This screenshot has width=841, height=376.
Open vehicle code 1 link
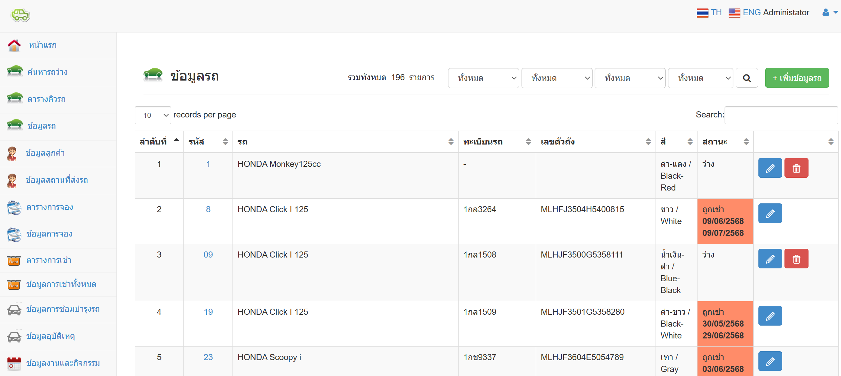coord(208,164)
